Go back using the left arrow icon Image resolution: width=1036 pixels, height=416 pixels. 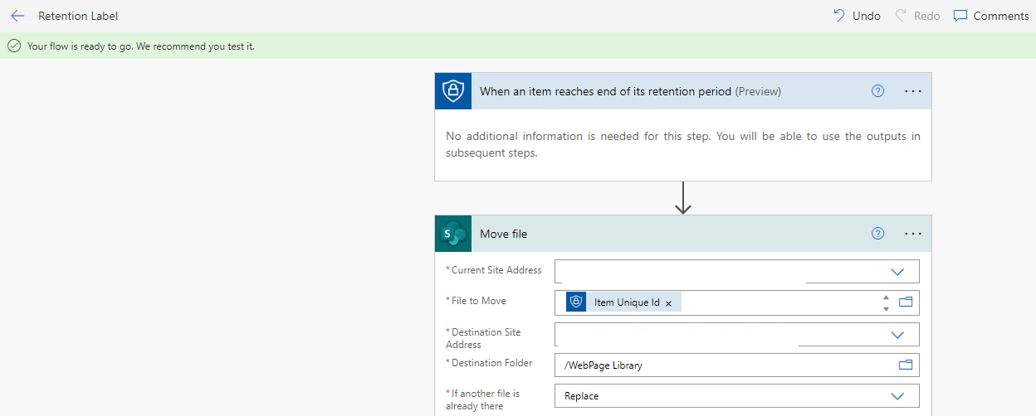(x=17, y=16)
